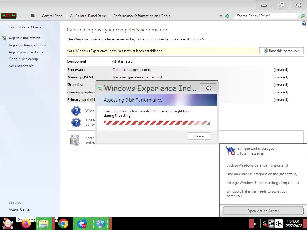
Task: Open help via the blue question icon
Action: [x=304, y=24]
